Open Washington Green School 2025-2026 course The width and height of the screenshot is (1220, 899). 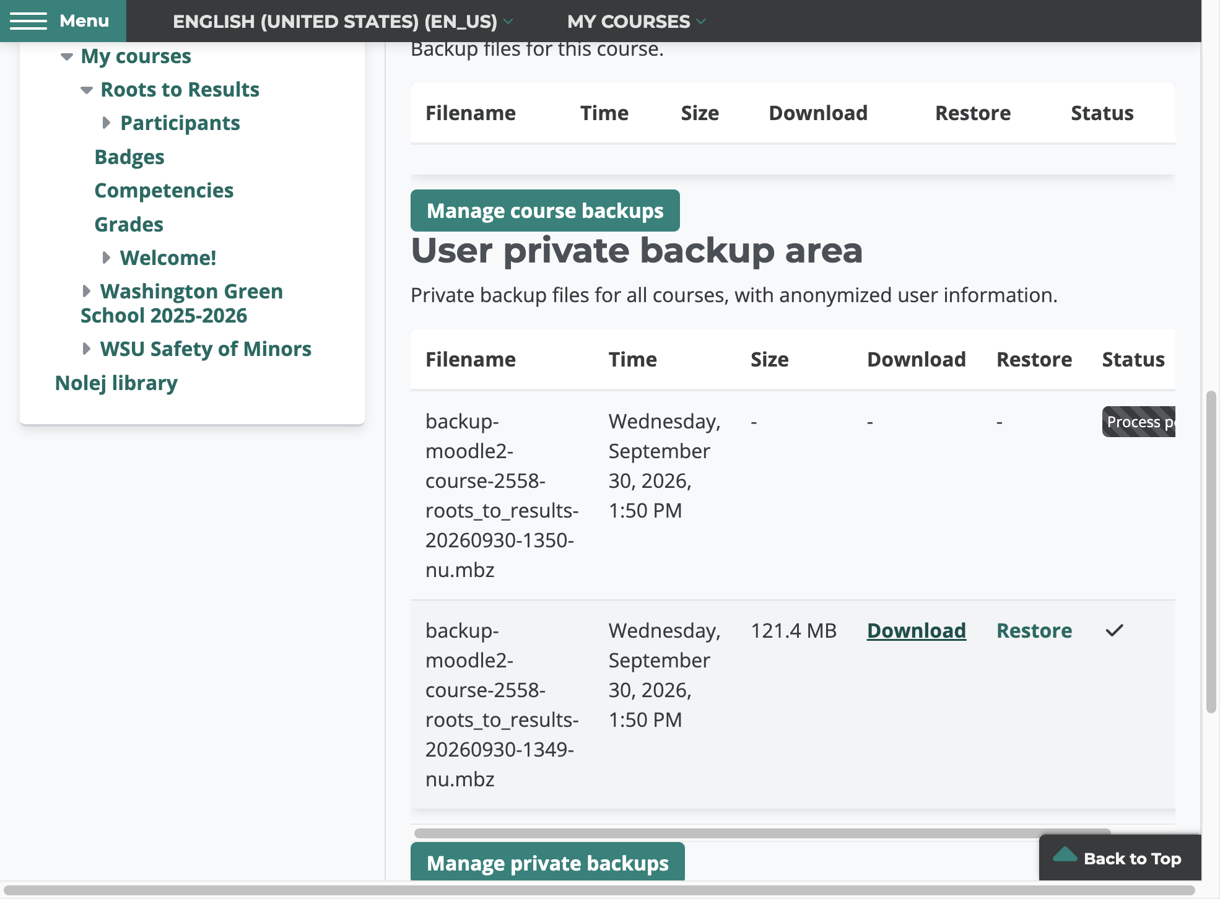pyautogui.click(x=182, y=303)
